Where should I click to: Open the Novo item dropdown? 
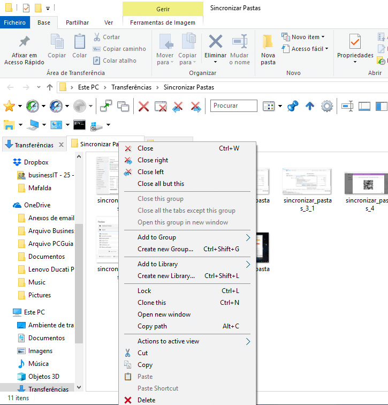point(306,37)
